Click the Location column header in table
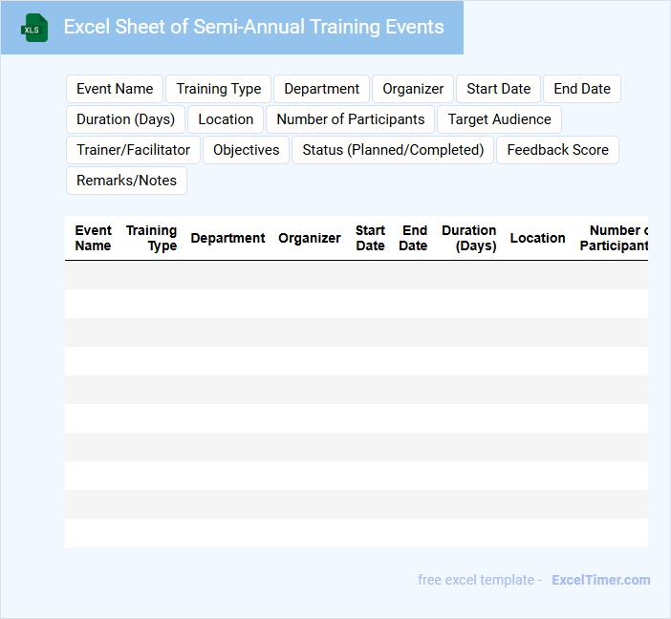 click(x=537, y=238)
